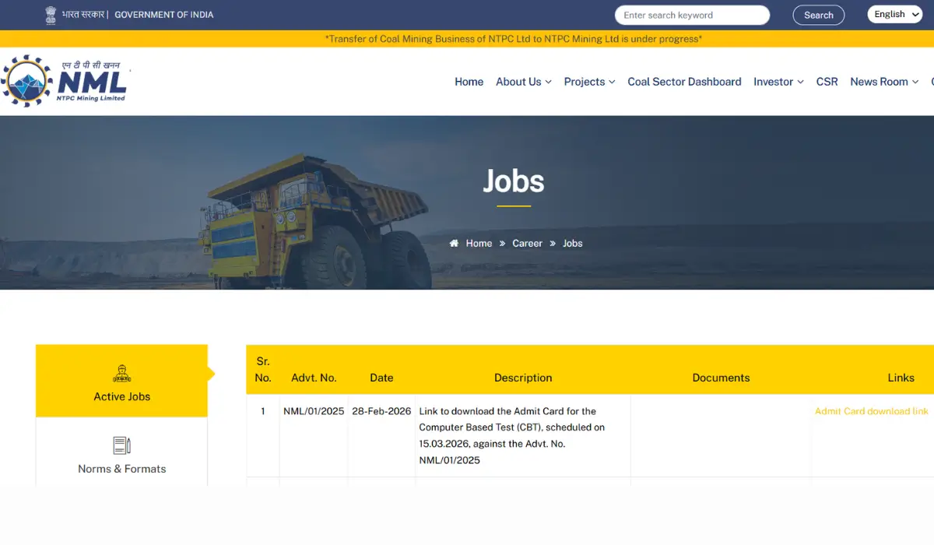Image resolution: width=934 pixels, height=545 pixels.
Task: Click the Government of India emblem
Action: click(x=50, y=14)
